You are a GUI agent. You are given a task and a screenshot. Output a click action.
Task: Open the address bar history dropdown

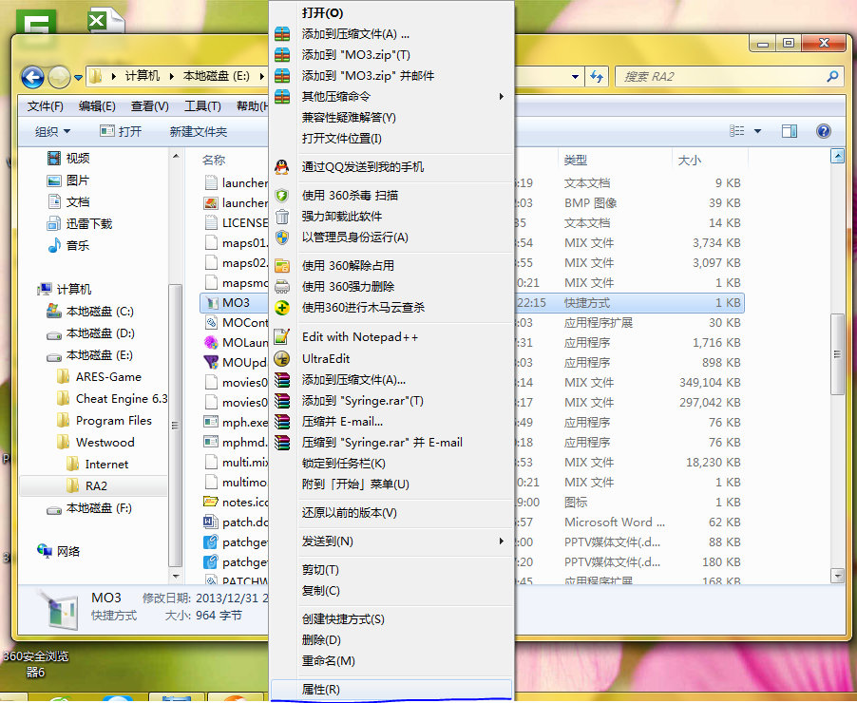coord(575,77)
